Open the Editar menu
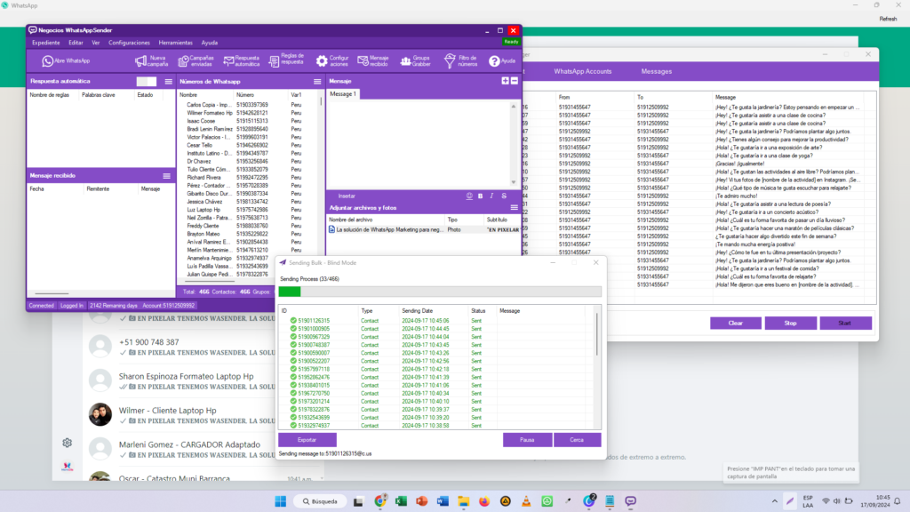The width and height of the screenshot is (910, 512). click(x=76, y=43)
